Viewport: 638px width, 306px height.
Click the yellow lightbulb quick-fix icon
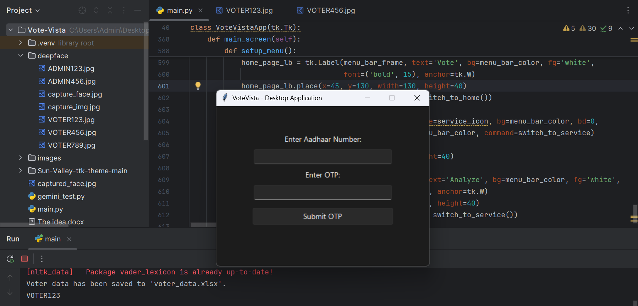pos(198,86)
